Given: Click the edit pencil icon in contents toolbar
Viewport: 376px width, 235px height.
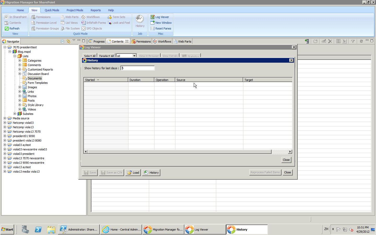Looking at the screenshot, I should click(324, 41).
